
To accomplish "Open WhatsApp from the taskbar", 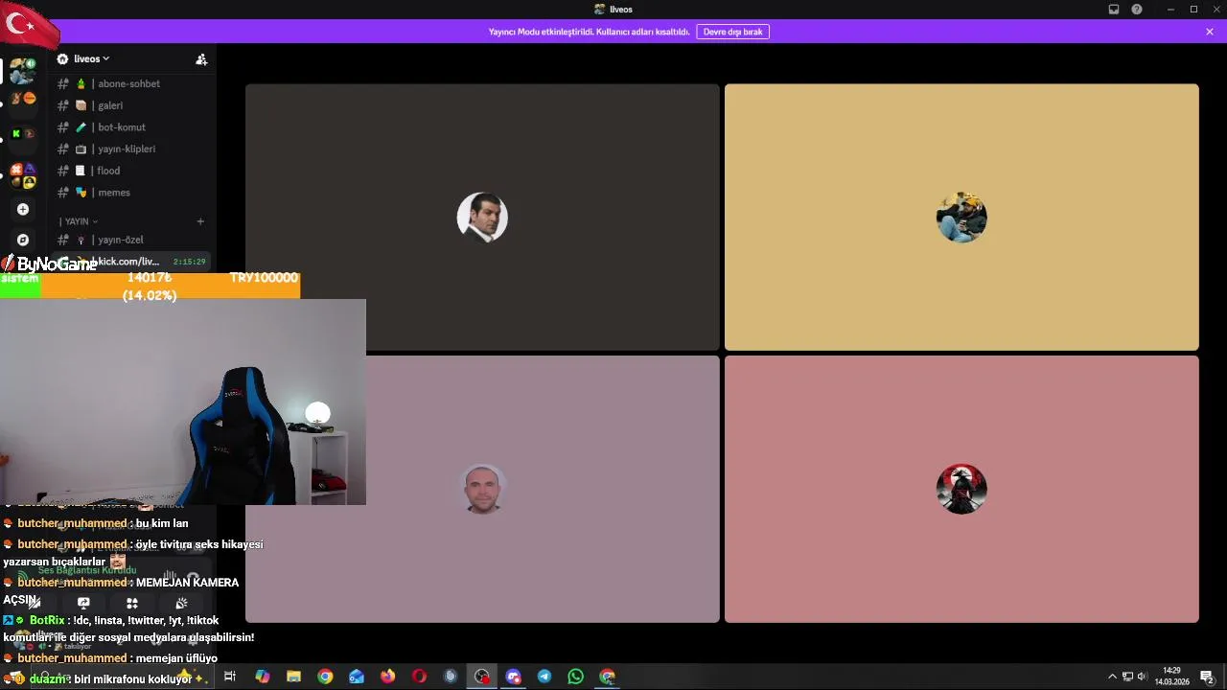I will (x=576, y=677).
